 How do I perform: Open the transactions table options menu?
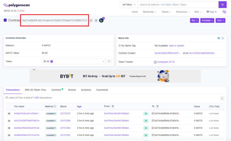click(222, 98)
